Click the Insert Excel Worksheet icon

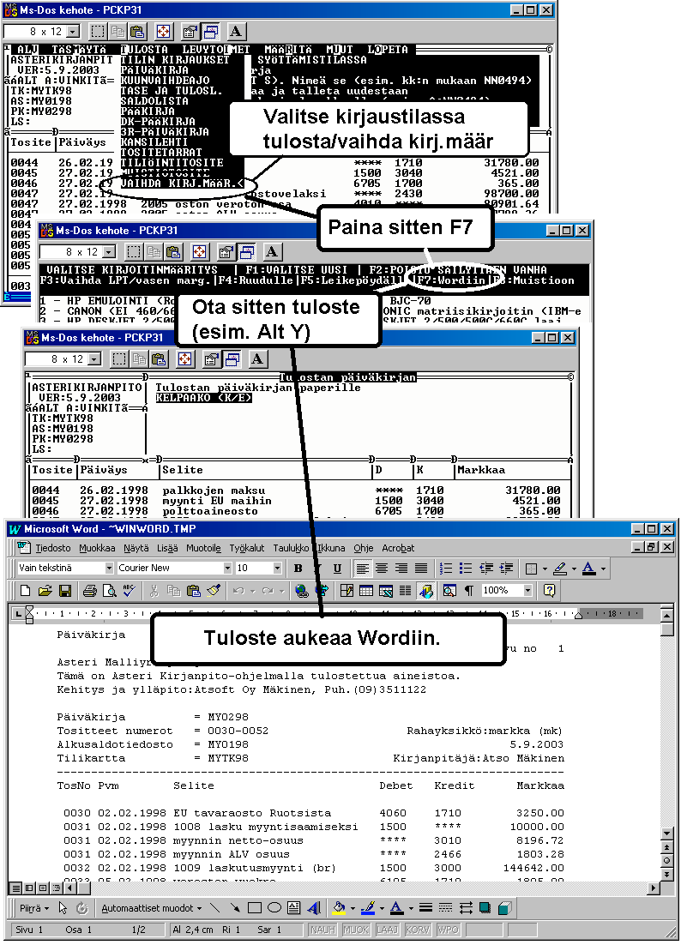386,591
